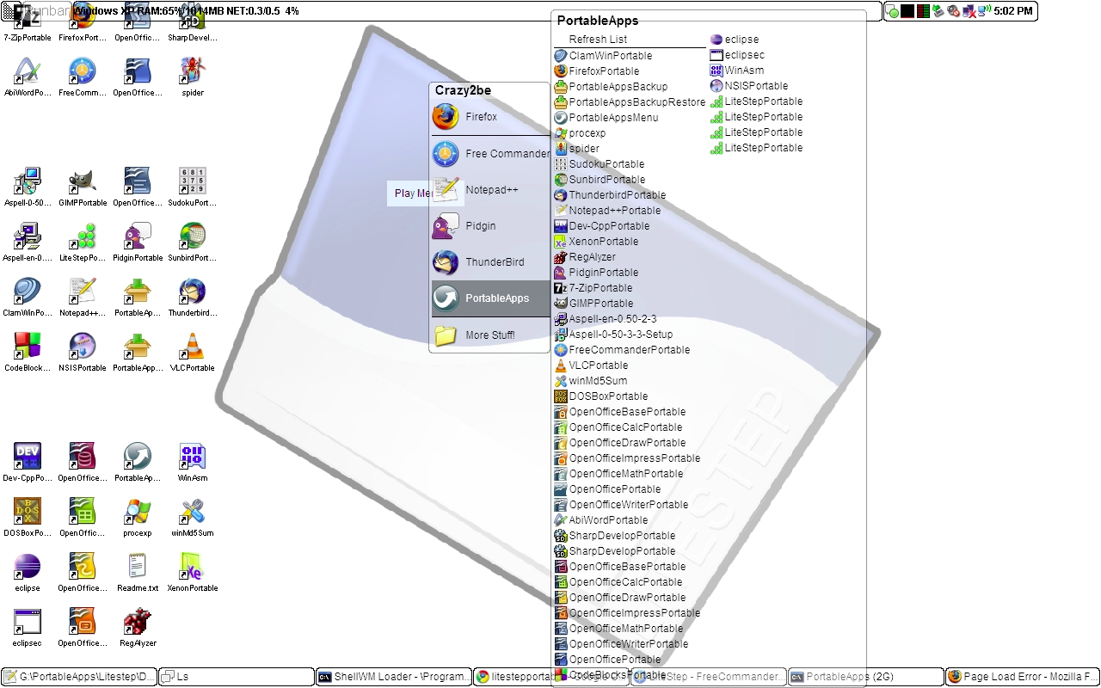Screen dimensions: 1101x688
Task: Open the Thunderbird desktop shortcut
Action: (193, 297)
